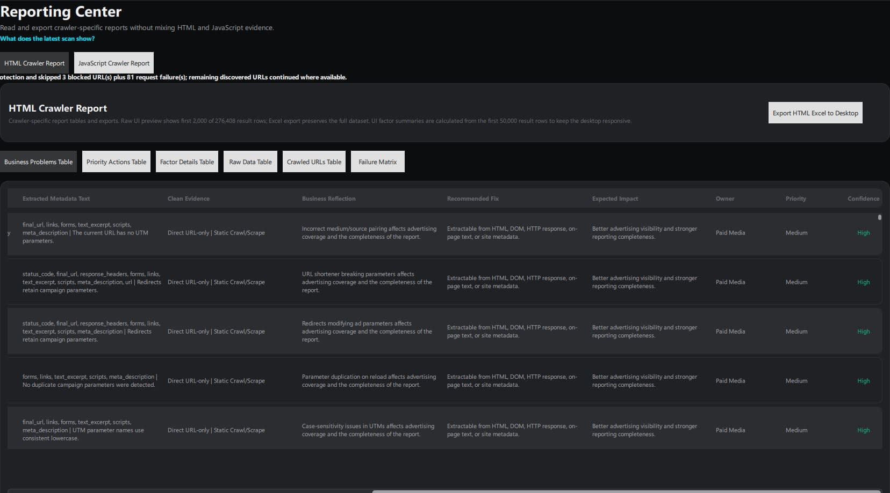Click 'No duplicate campaign parameters were detected' cell

tap(90, 381)
